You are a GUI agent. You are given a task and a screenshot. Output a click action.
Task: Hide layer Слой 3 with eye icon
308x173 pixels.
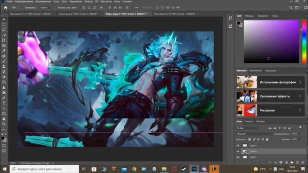tap(238, 146)
